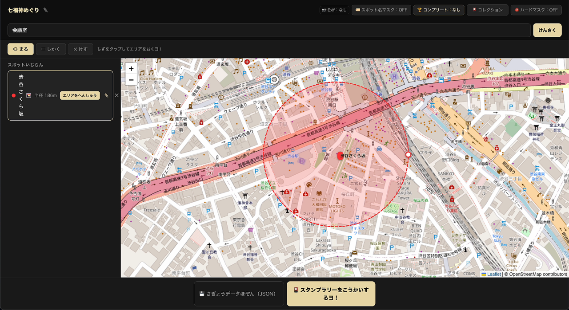Click the red color dot of the spot
The width and height of the screenshot is (569, 310).
point(14,95)
